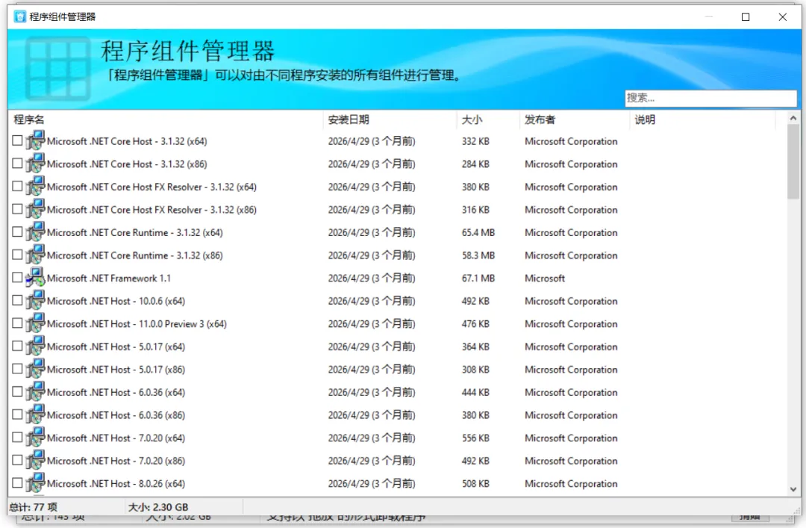This screenshot has height=528, width=806.
Task: Select Microsoft .NET Host - 11.0.0 Preview 3 name
Action: point(137,323)
